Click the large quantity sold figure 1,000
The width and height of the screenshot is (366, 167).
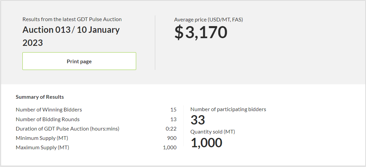click(206, 143)
